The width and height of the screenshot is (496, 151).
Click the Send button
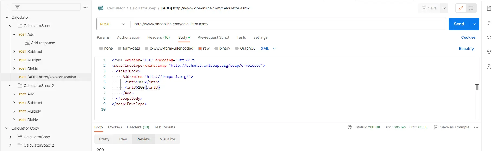point(459,24)
